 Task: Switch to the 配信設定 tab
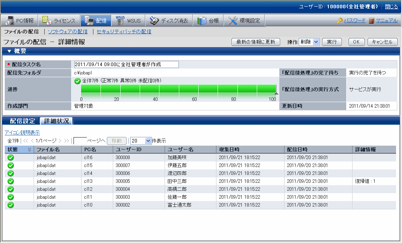click(x=22, y=121)
